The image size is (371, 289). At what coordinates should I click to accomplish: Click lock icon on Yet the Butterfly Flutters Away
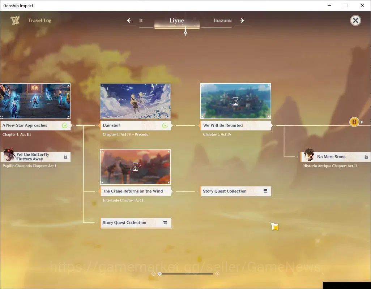(x=65, y=157)
